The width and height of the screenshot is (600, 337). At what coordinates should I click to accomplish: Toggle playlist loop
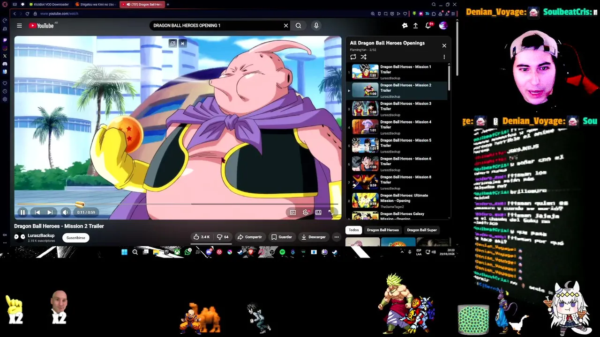(x=353, y=57)
